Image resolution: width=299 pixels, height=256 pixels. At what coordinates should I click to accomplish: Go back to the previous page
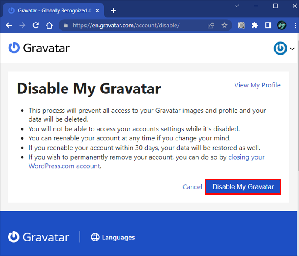[x=9, y=25]
